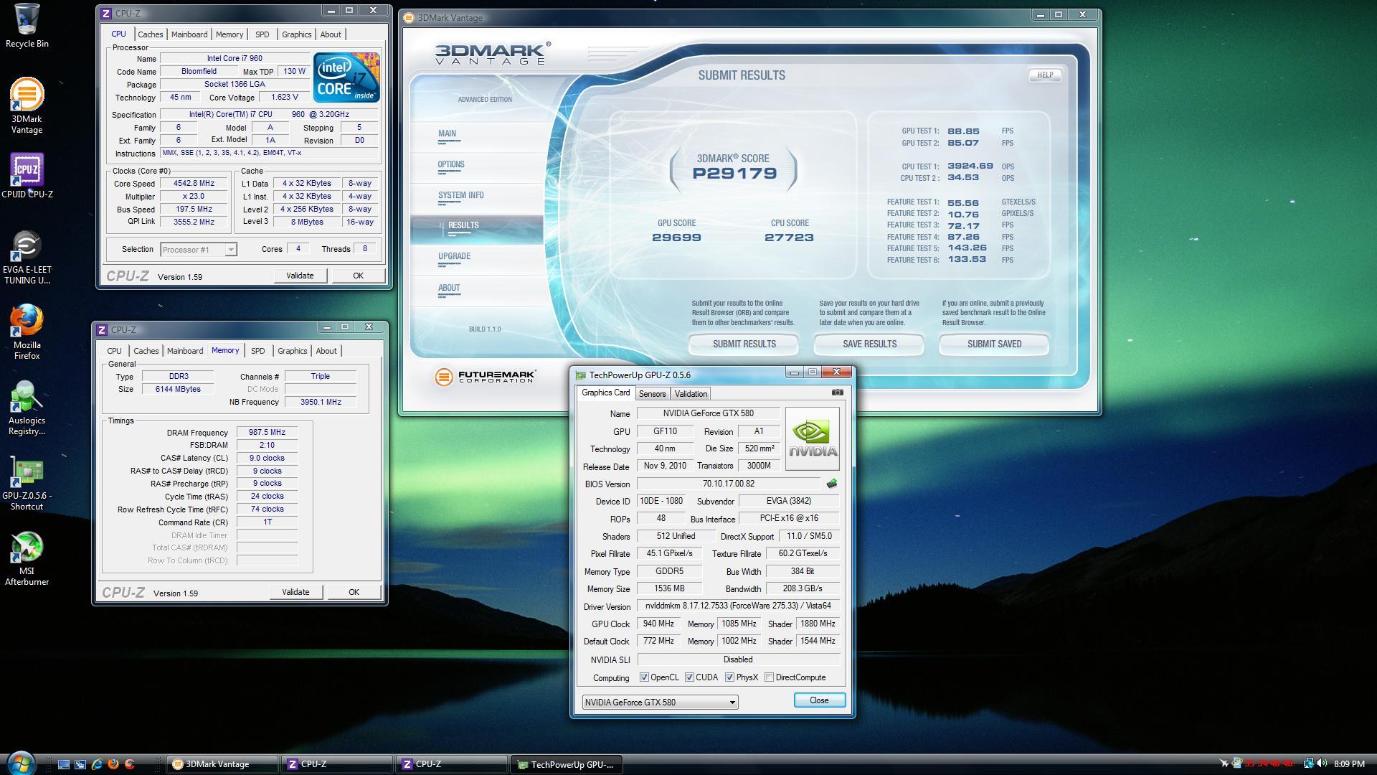Open GPU-Z.0.5.6 shortcut on desktop
The width and height of the screenshot is (1377, 775).
click(x=27, y=483)
